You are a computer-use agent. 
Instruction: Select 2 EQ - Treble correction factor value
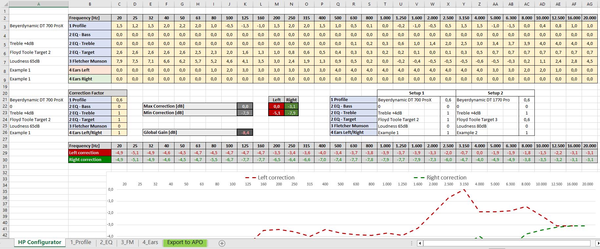coord(119,113)
